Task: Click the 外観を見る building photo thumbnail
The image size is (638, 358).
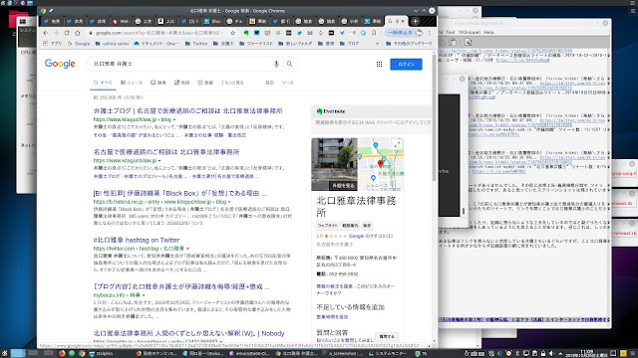Action: pyautogui.click(x=335, y=164)
